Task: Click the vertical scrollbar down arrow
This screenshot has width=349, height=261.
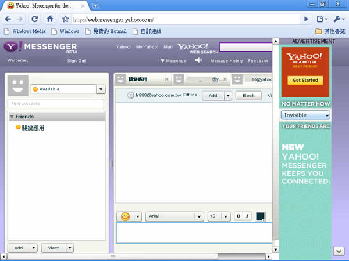Action: [x=276, y=249]
